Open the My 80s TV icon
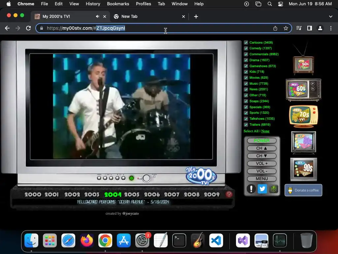 tap(303, 142)
